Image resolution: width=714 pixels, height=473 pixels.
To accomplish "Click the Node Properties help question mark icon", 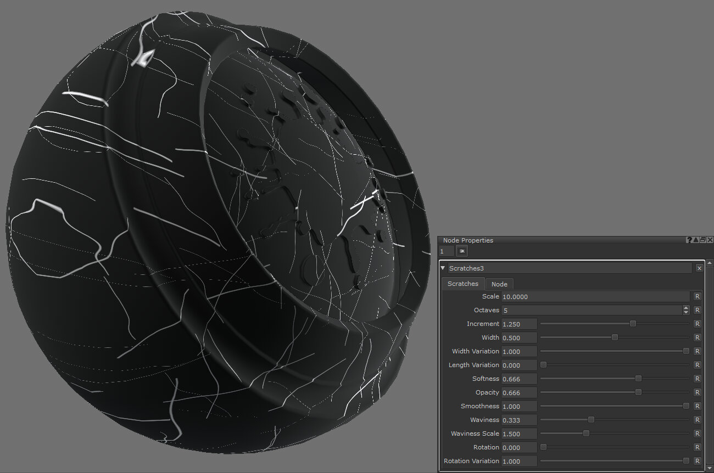I will point(689,240).
